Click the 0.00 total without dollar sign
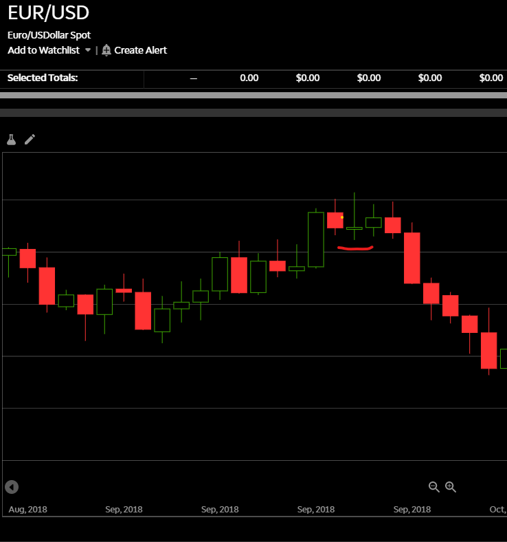 [x=249, y=78]
